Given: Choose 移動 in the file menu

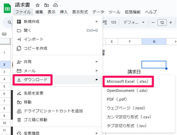Looking at the screenshot, I should coord(57,102).
